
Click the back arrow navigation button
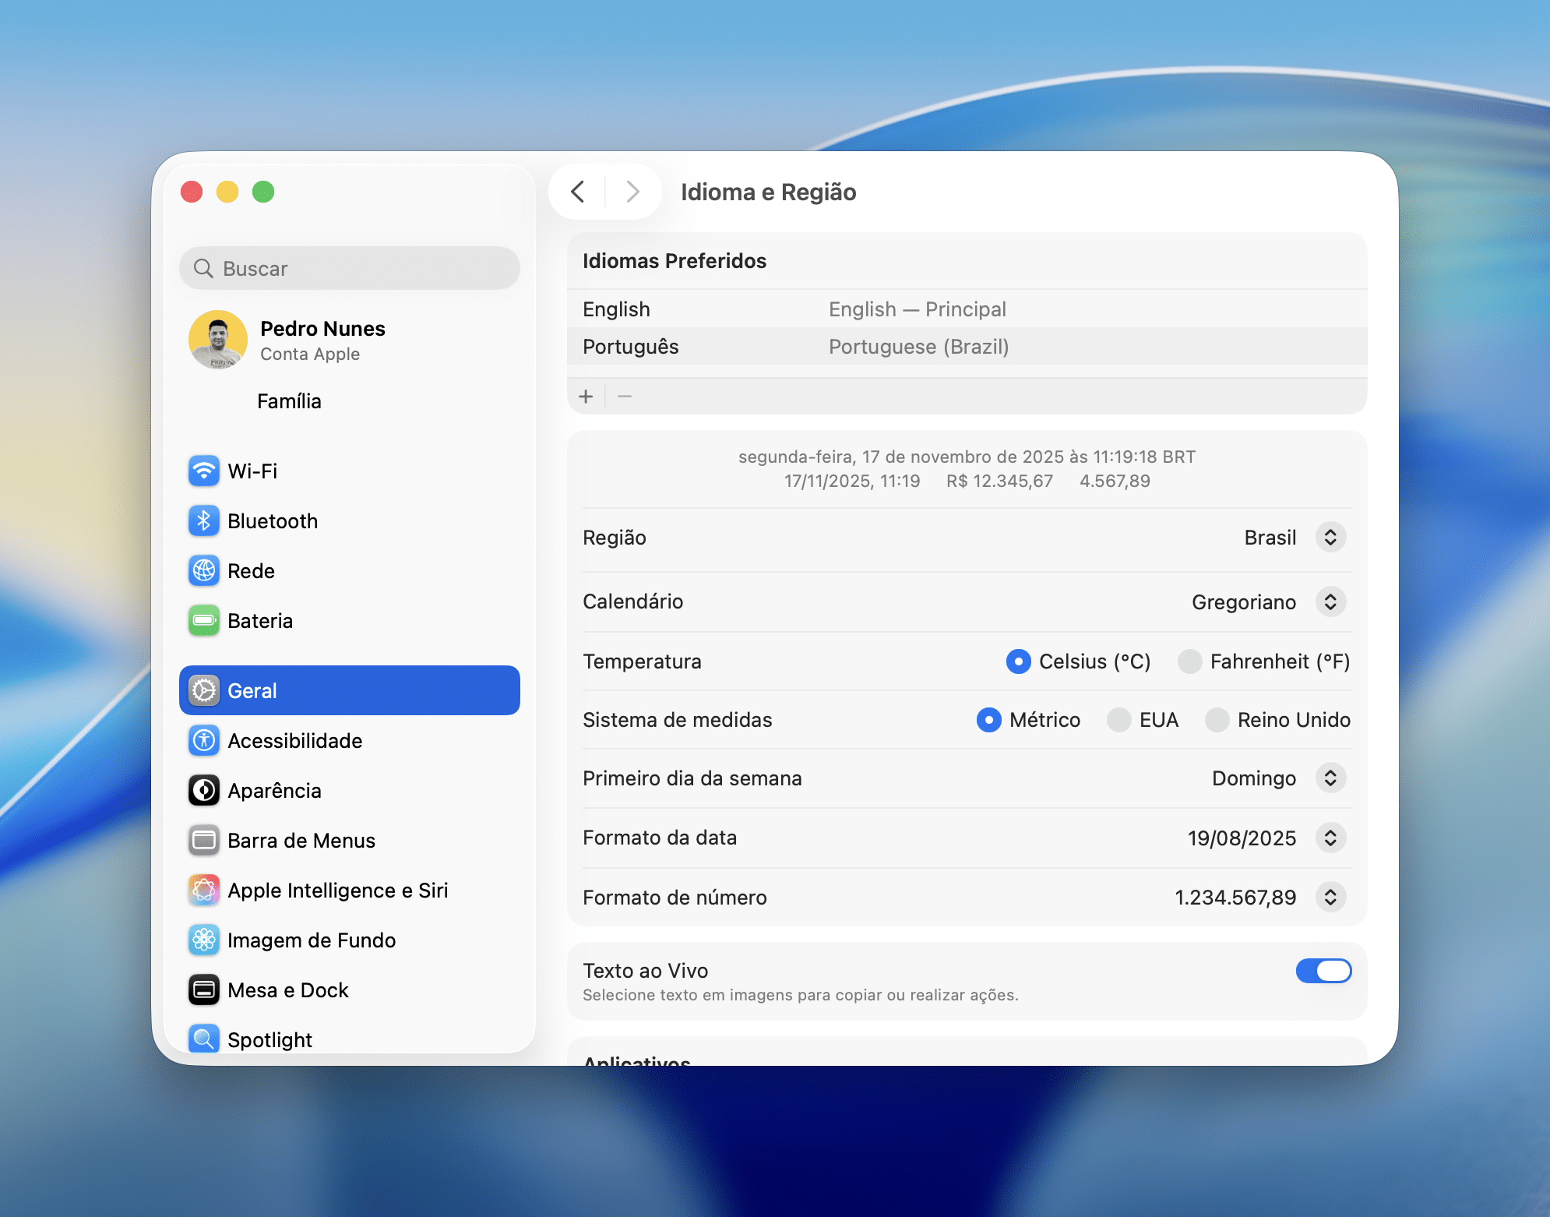tap(577, 192)
